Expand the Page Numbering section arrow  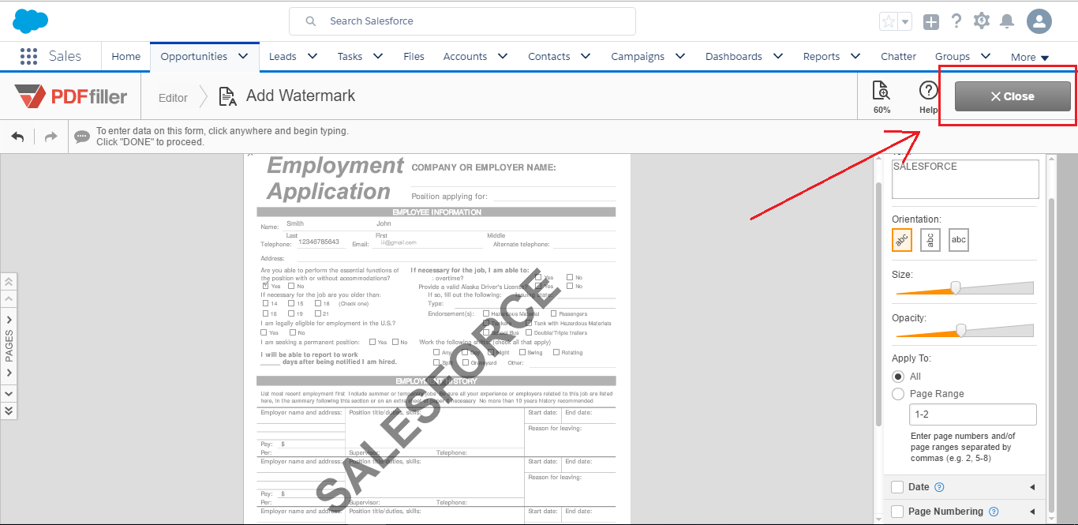[1032, 512]
